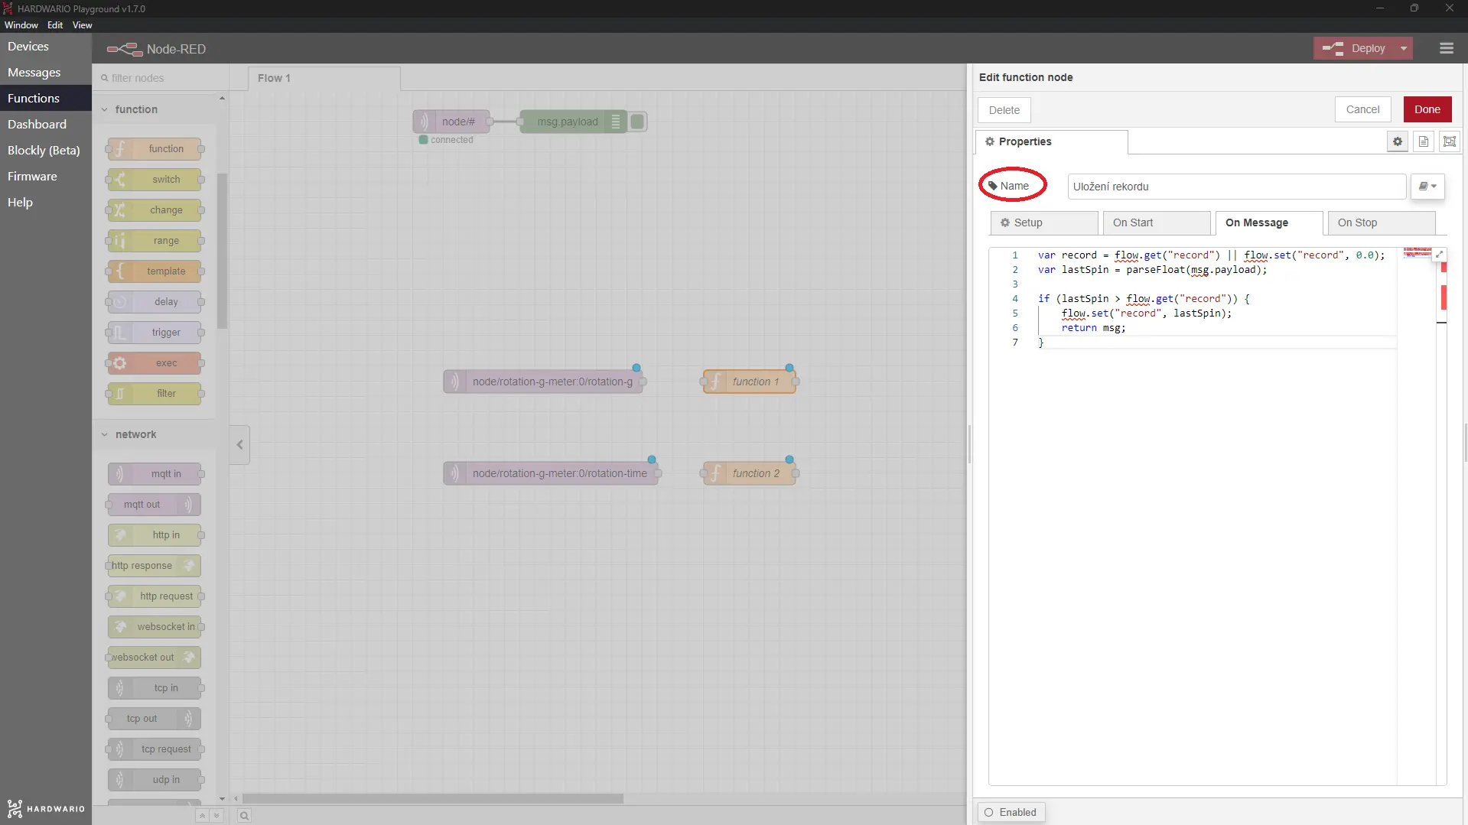The width and height of the screenshot is (1468, 825).
Task: Click the palette vertical scrollbar
Action: tap(222, 251)
